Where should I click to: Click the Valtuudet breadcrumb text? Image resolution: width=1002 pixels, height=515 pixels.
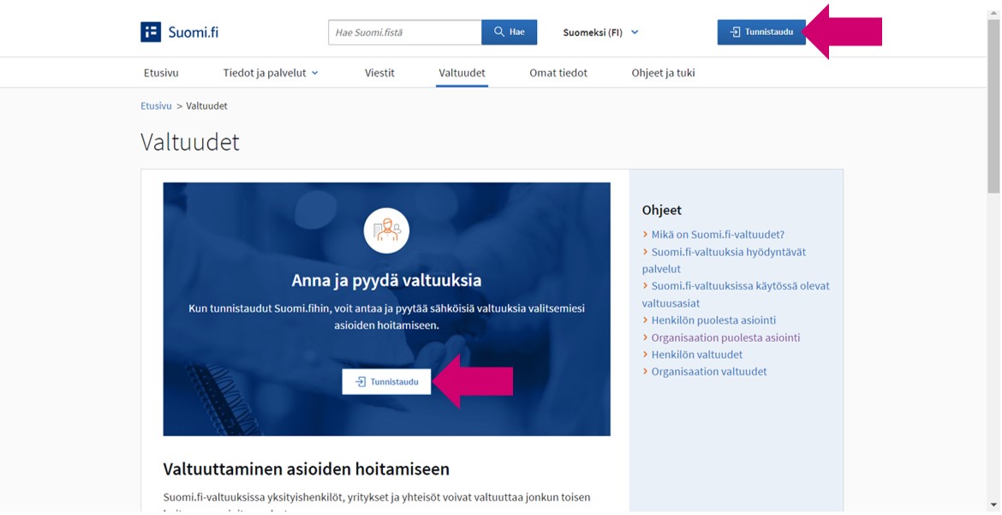207,106
